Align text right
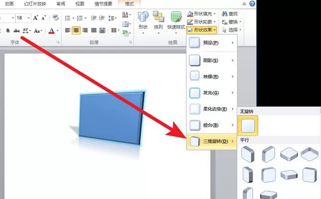 click(x=85, y=30)
